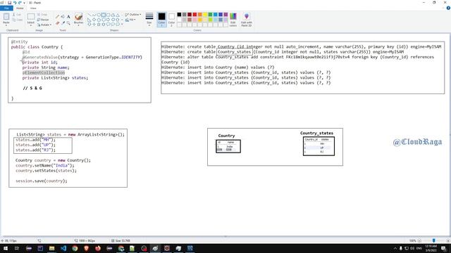Pick the Four-point star shape
Screen dimensions: 451x253
[x=94, y=25]
